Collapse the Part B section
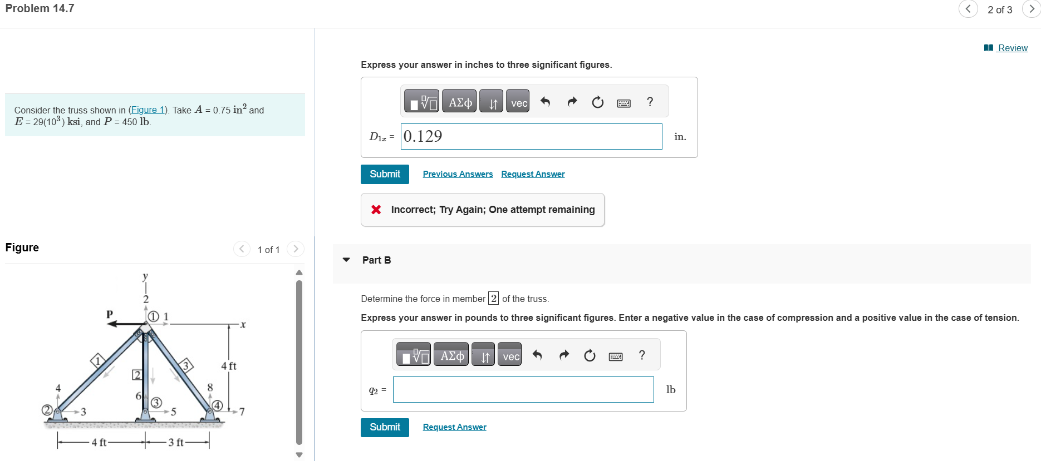The image size is (1041, 461). [x=346, y=260]
